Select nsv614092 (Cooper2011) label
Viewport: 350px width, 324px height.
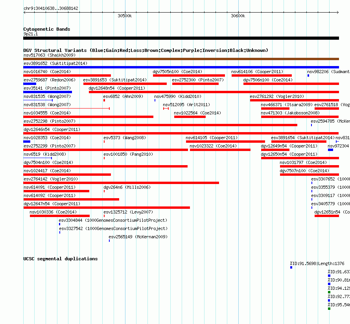(x=50, y=195)
